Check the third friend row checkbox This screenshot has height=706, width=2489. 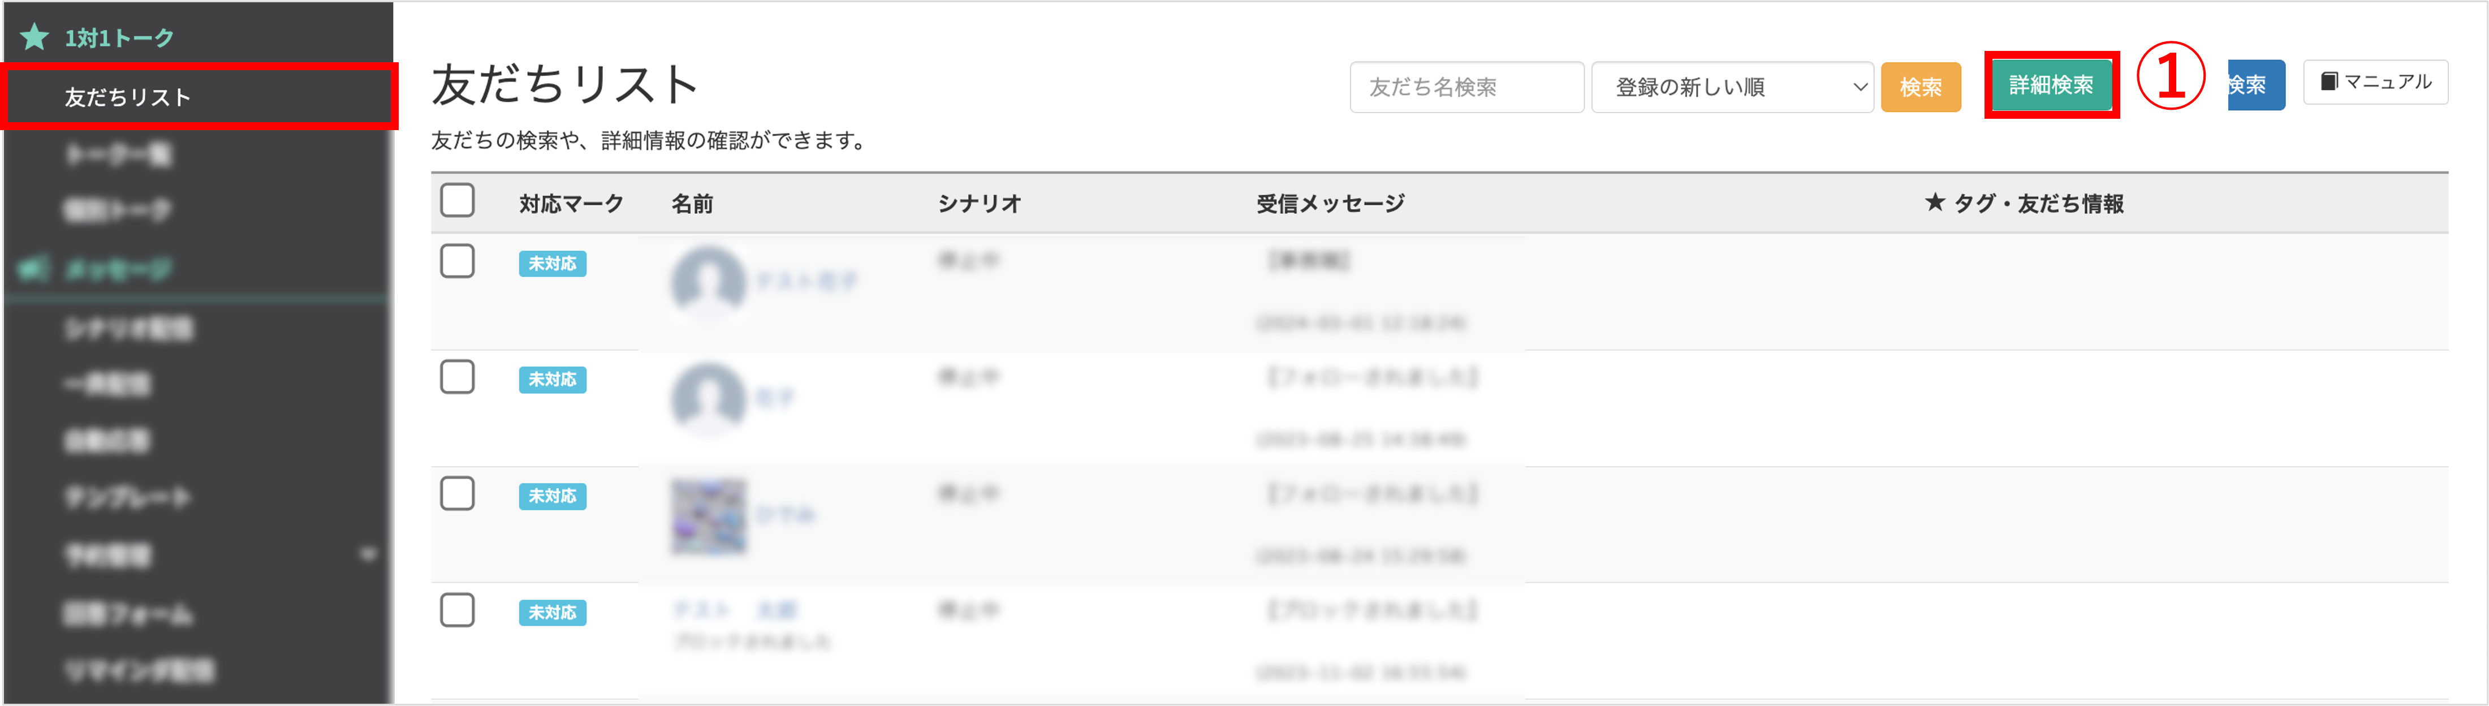[457, 494]
